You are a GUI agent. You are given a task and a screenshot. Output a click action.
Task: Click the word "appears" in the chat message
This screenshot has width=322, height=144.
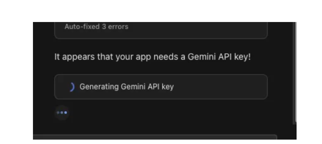[x=78, y=58]
